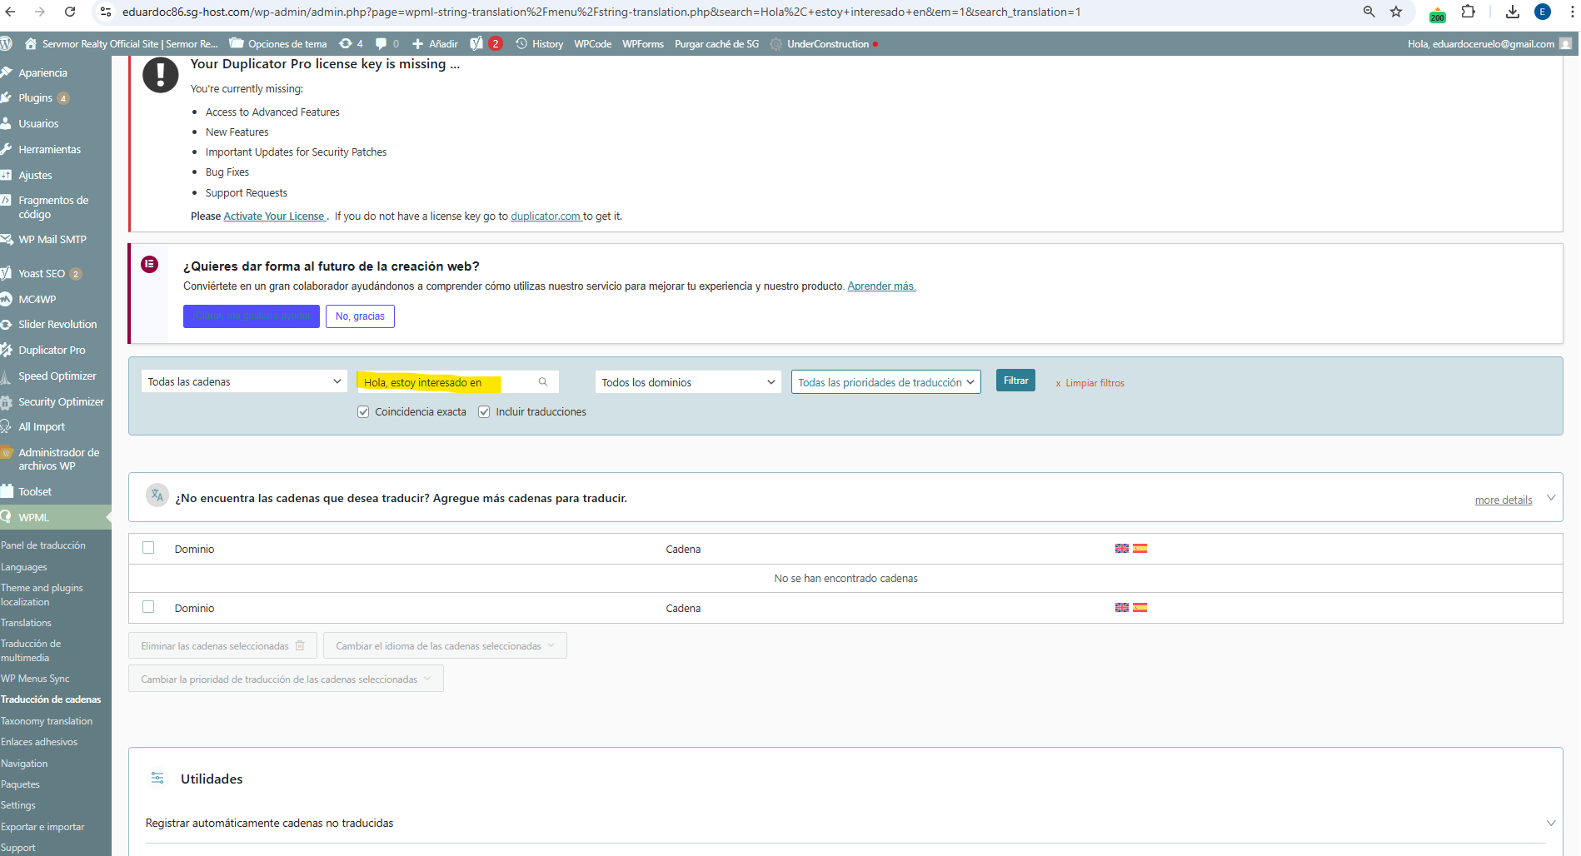Click the Yoast SEO icon in admin bar
The height and width of the screenshot is (856, 1581).
(476, 44)
